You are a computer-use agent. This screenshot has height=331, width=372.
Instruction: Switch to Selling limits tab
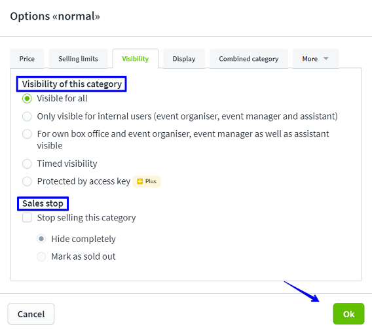[x=79, y=59]
